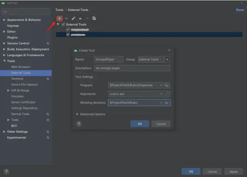Click project-level icon beside Startup Tasks
This screenshot has width=247, height=177.
48,114
